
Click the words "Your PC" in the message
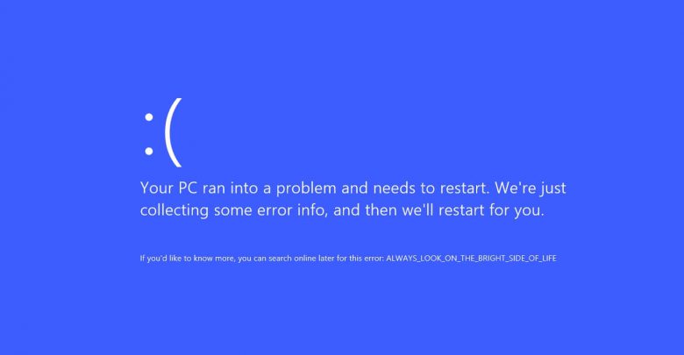pos(168,188)
